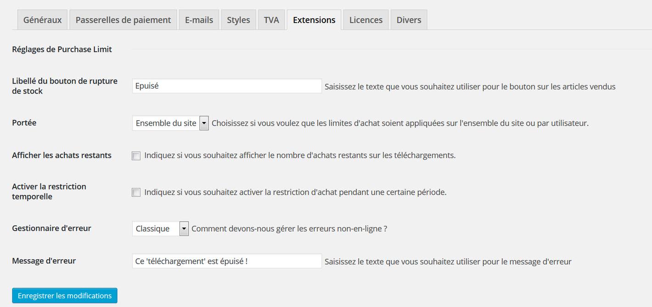Image resolution: width=652 pixels, height=307 pixels.
Task: Expand the Gestionnaire d'erreur dropdown arrow
Action: 184,229
